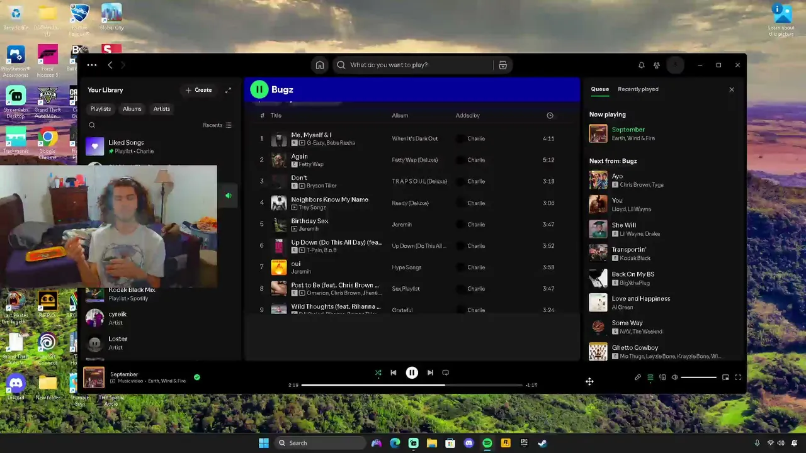Open Discord from the taskbar
The width and height of the screenshot is (806, 453).
pos(468,443)
